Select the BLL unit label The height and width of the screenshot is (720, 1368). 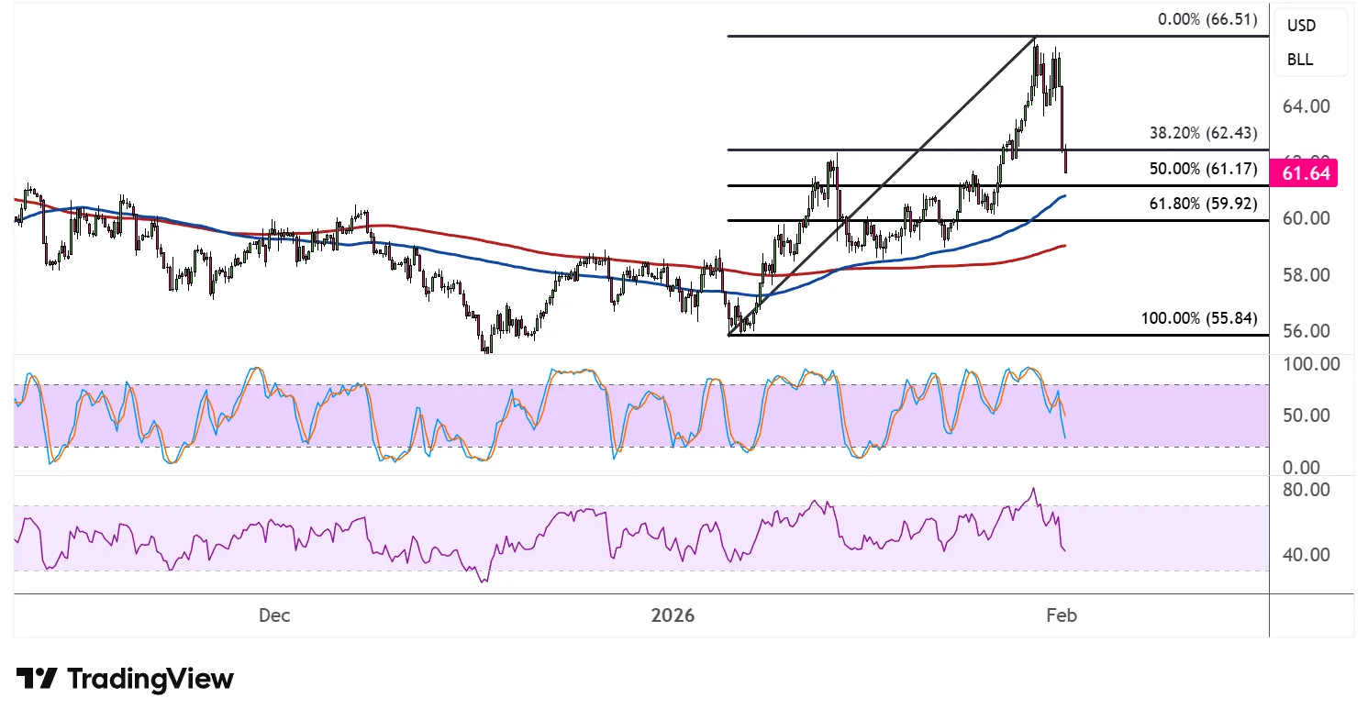point(1299,60)
